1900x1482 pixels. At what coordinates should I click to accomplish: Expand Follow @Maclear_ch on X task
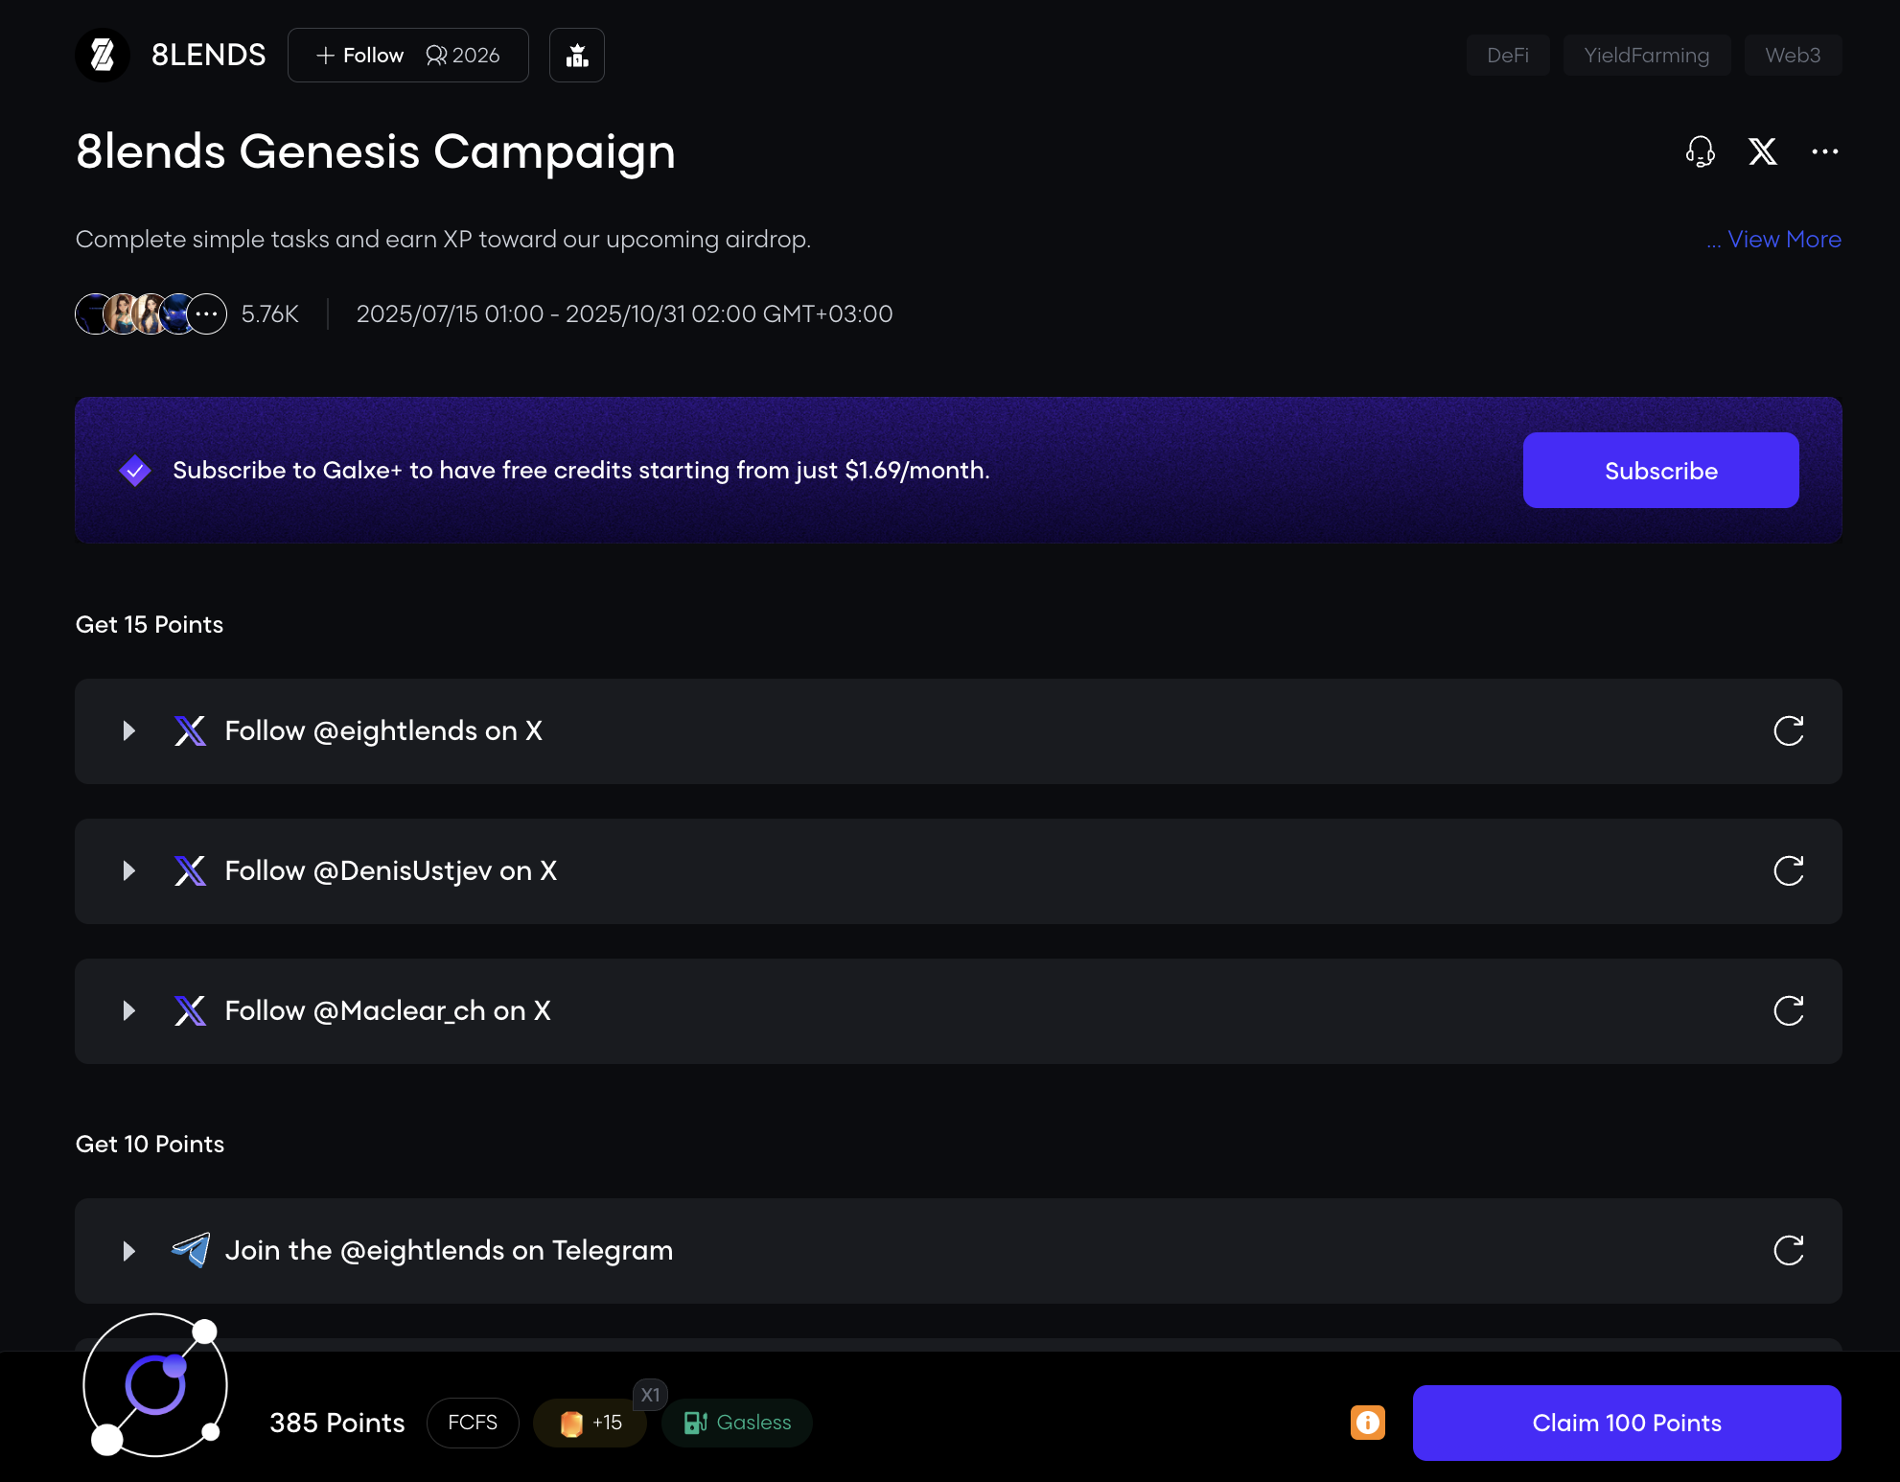128,1011
